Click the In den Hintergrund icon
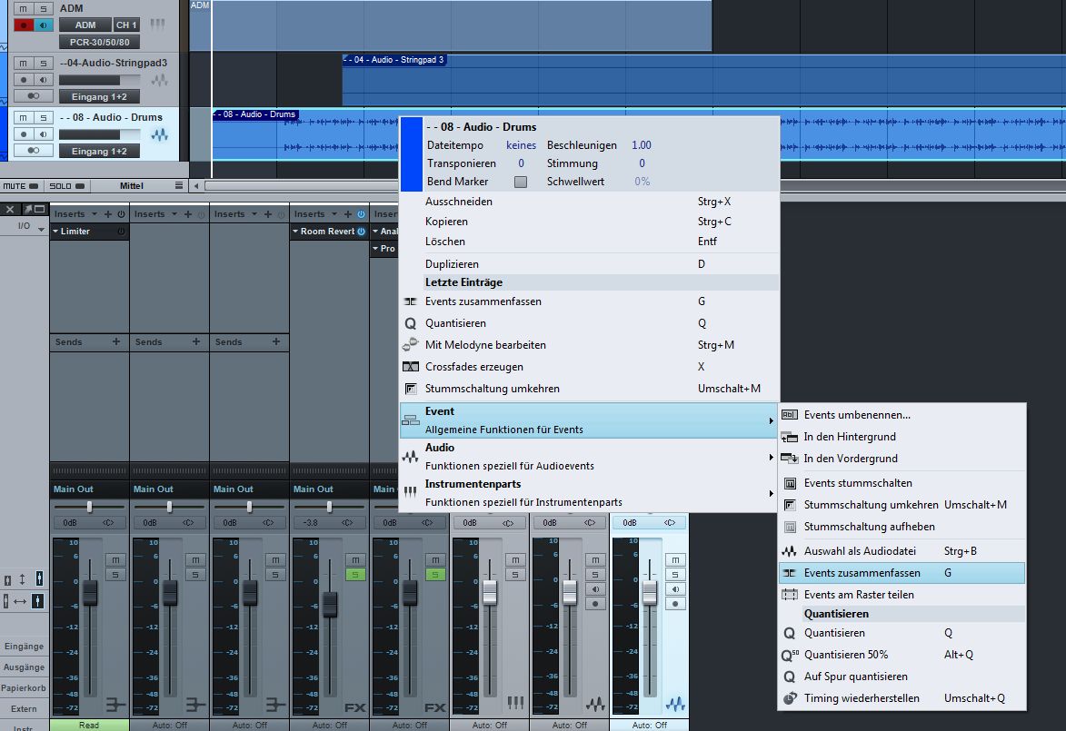 790,437
